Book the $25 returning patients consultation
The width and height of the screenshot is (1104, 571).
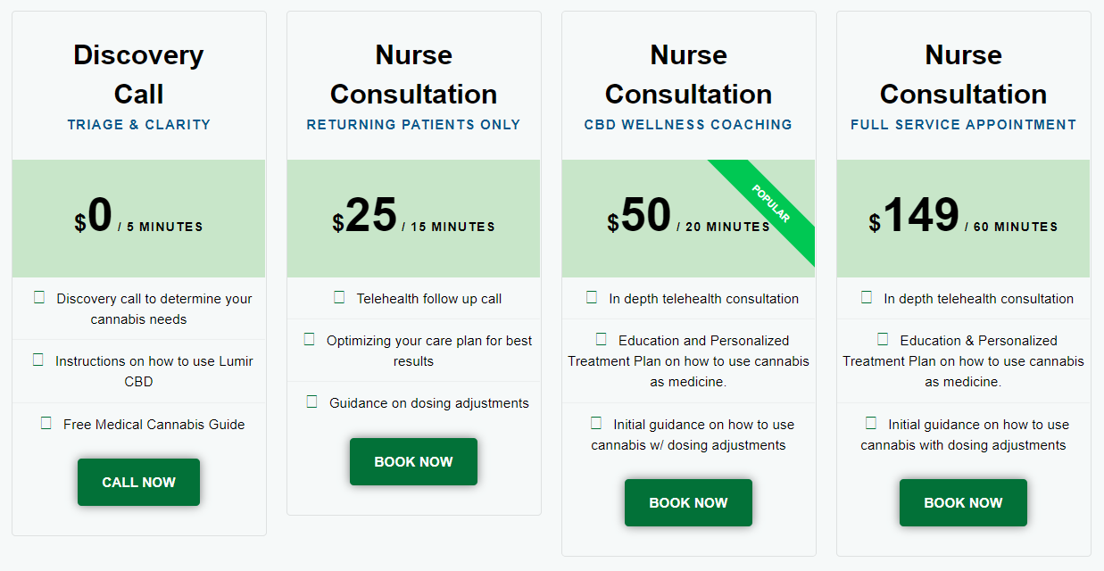[x=413, y=461]
